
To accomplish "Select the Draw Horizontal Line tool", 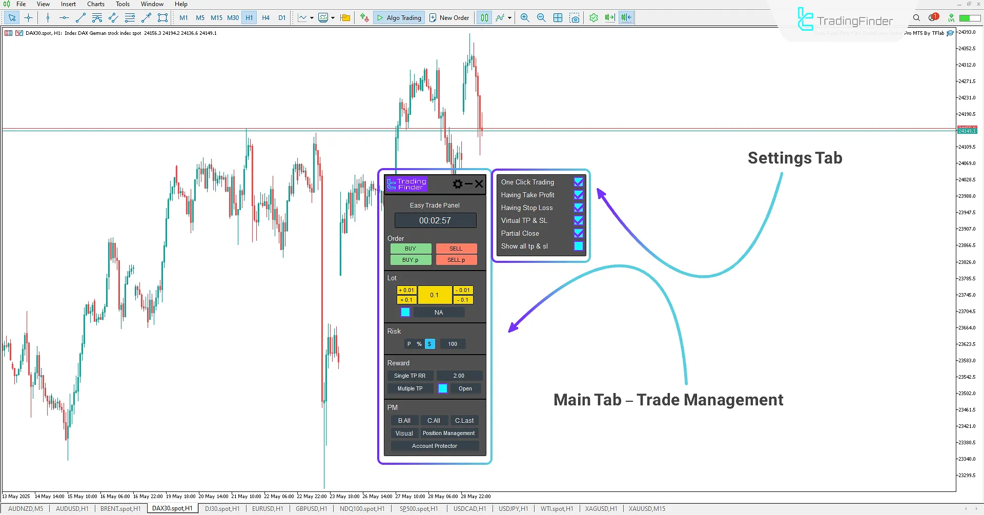I will (x=64, y=17).
